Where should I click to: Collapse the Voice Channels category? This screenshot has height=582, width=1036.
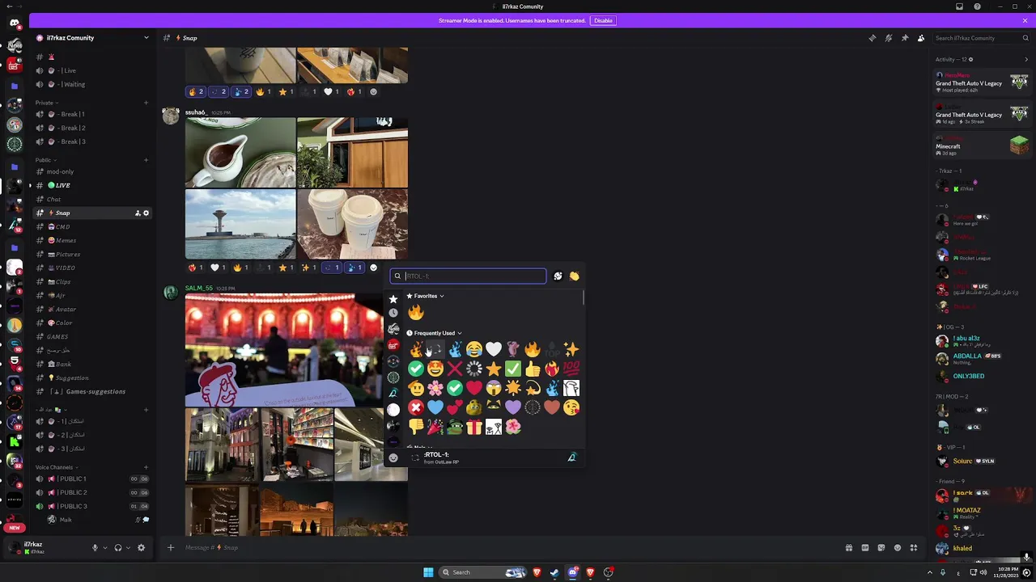click(56, 467)
